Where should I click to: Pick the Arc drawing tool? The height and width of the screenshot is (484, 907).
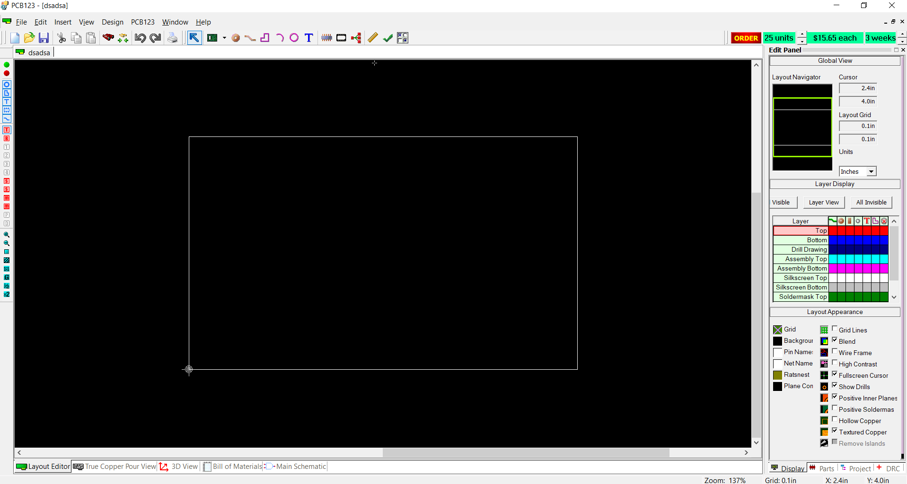(280, 38)
